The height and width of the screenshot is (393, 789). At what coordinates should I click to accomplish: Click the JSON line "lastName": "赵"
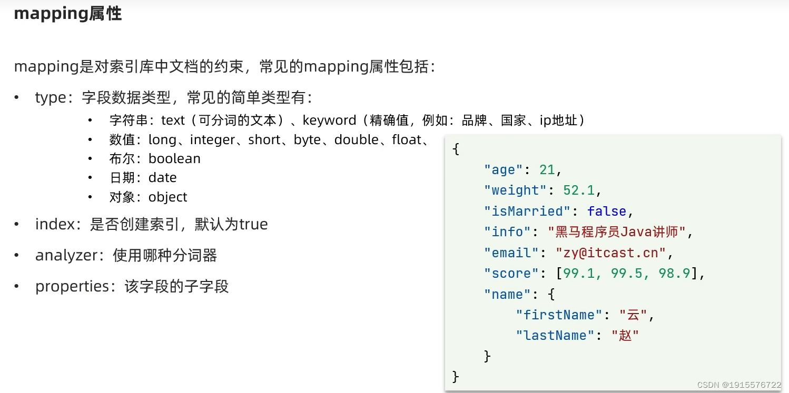pyautogui.click(x=577, y=336)
